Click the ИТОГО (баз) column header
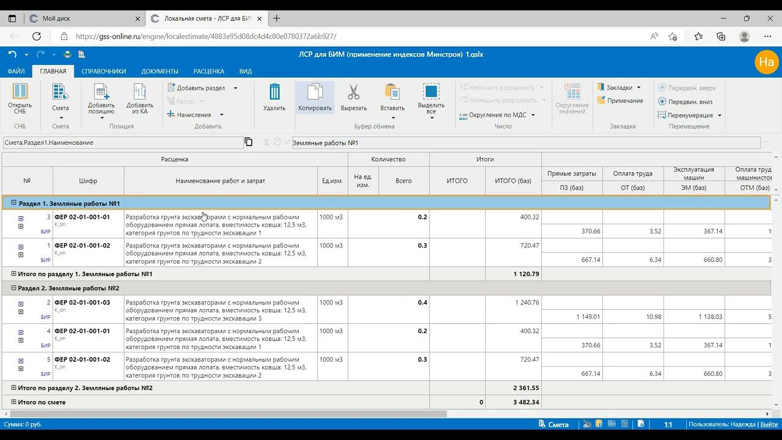Screen dimensions: 782x440 513,181
